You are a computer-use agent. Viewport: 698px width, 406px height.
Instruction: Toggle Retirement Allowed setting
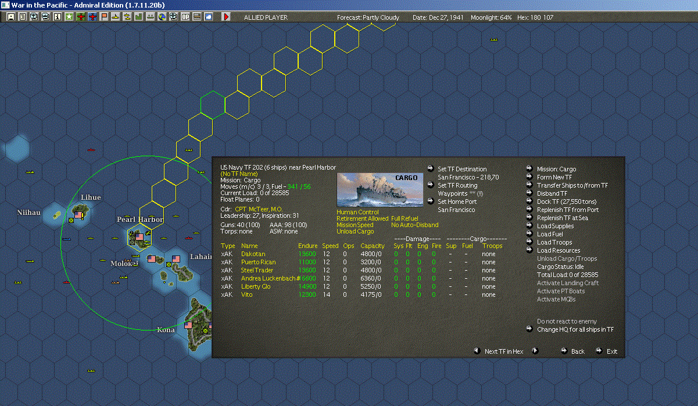click(x=363, y=218)
